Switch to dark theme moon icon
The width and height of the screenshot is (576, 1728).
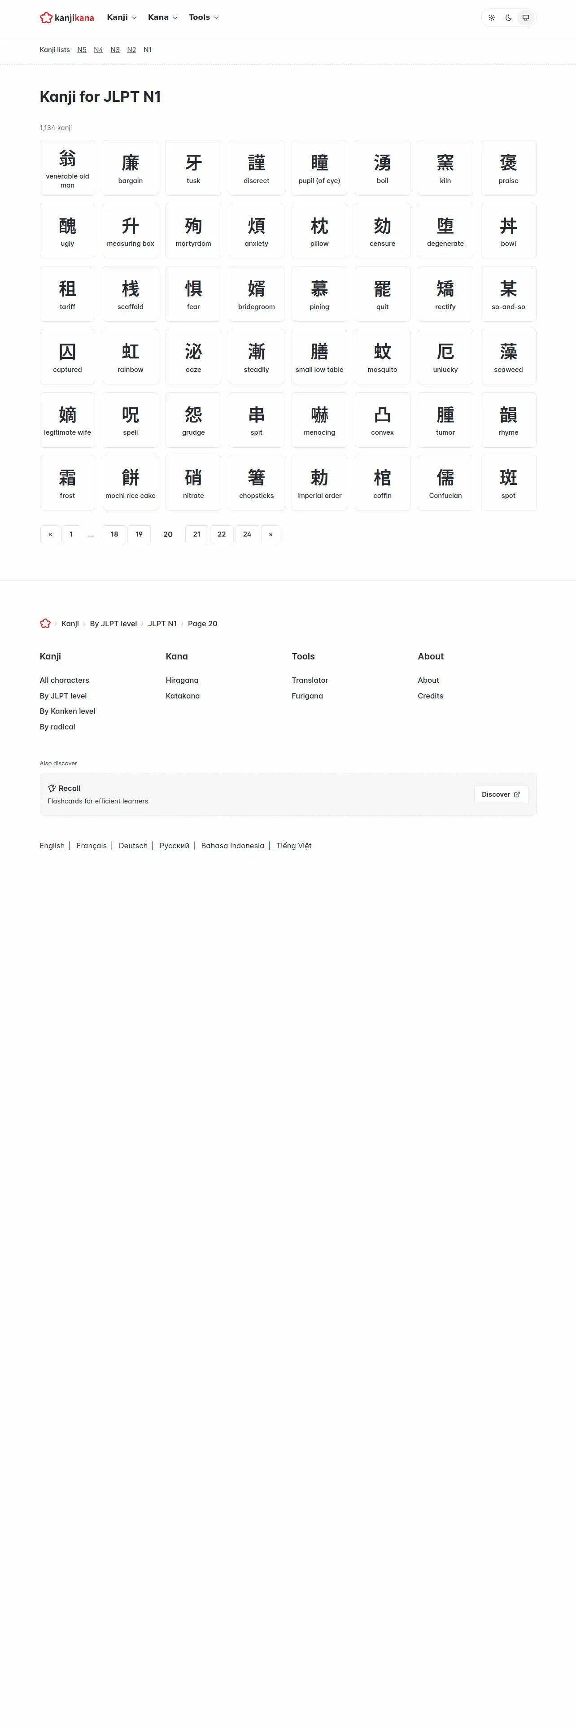point(509,17)
